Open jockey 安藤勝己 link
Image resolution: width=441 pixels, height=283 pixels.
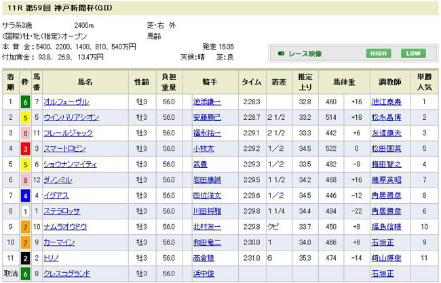207,117
